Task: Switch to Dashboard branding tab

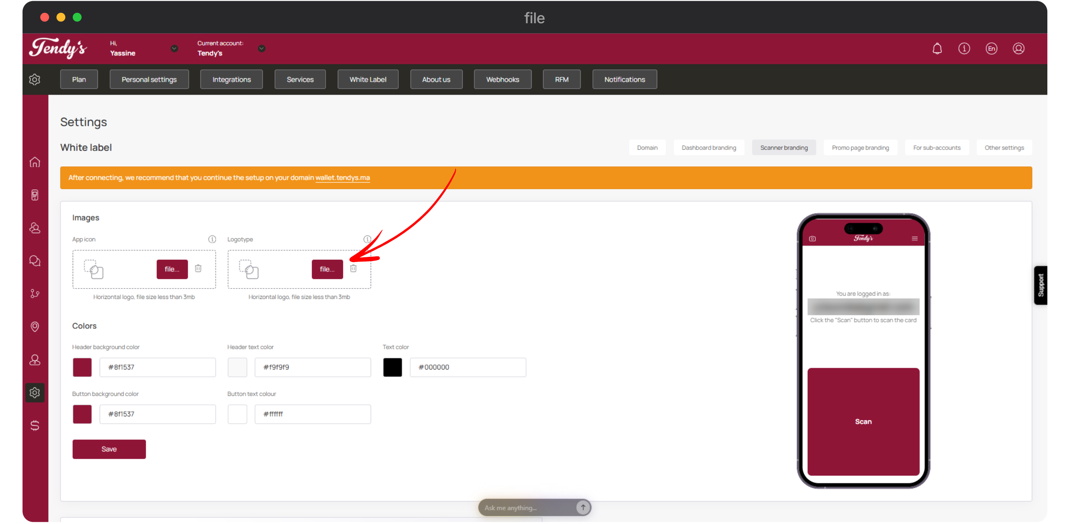Action: (708, 148)
